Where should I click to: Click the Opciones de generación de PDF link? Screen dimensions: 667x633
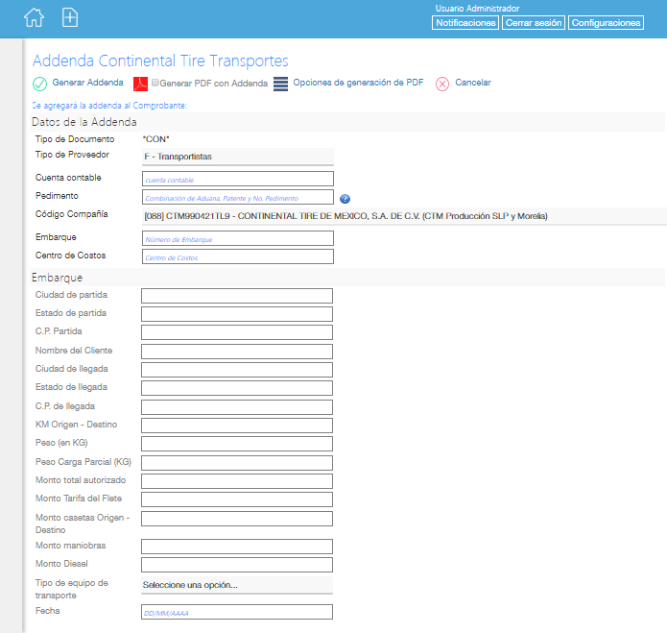click(x=358, y=83)
